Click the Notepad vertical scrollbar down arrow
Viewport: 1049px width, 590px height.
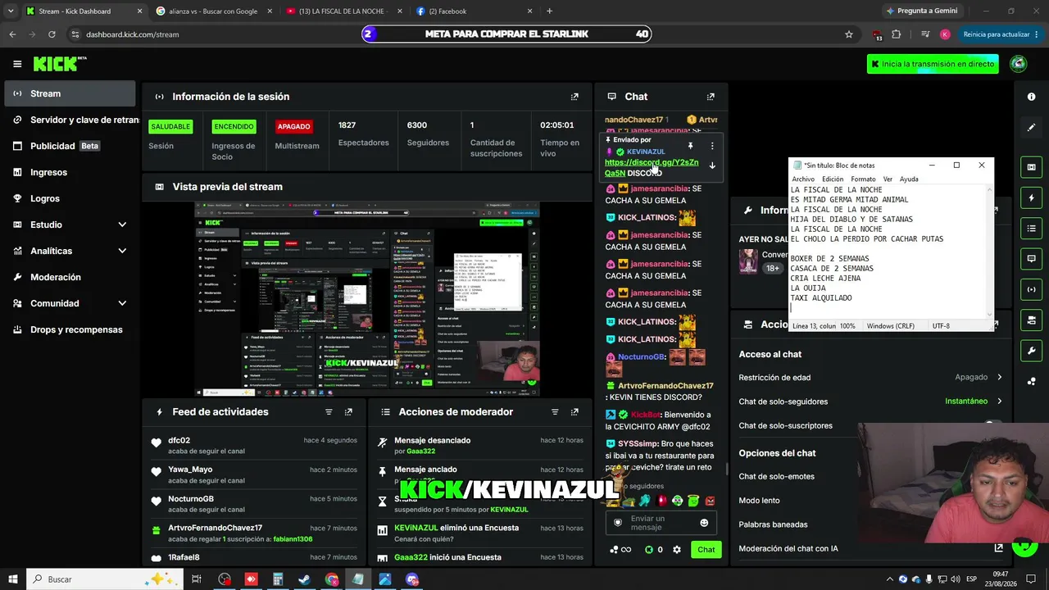(x=990, y=315)
